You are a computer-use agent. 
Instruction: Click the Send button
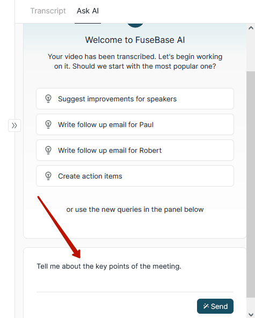coord(215,306)
